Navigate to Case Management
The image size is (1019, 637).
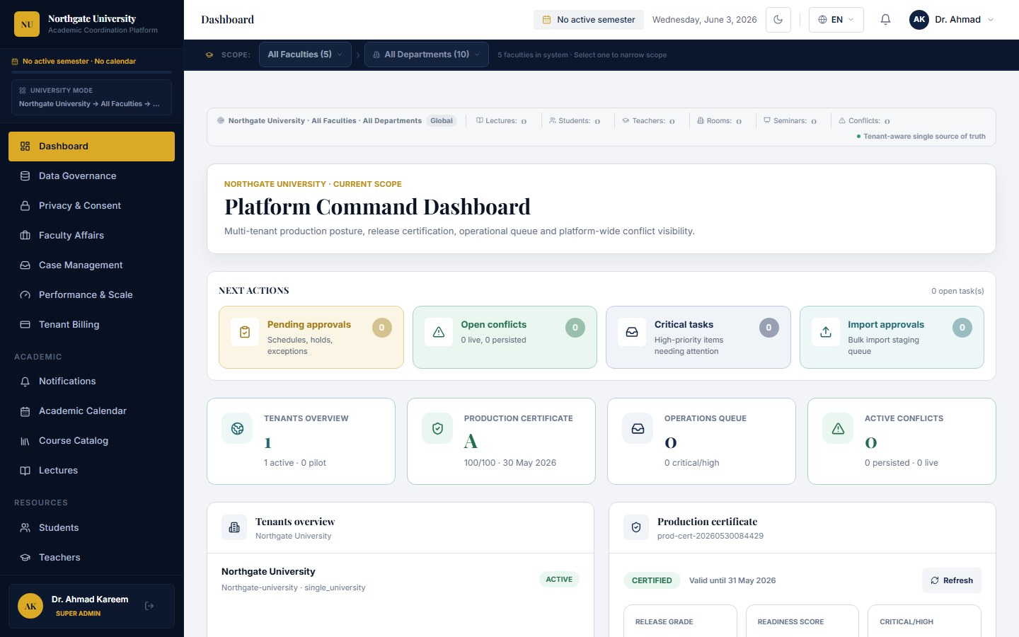[91, 265]
